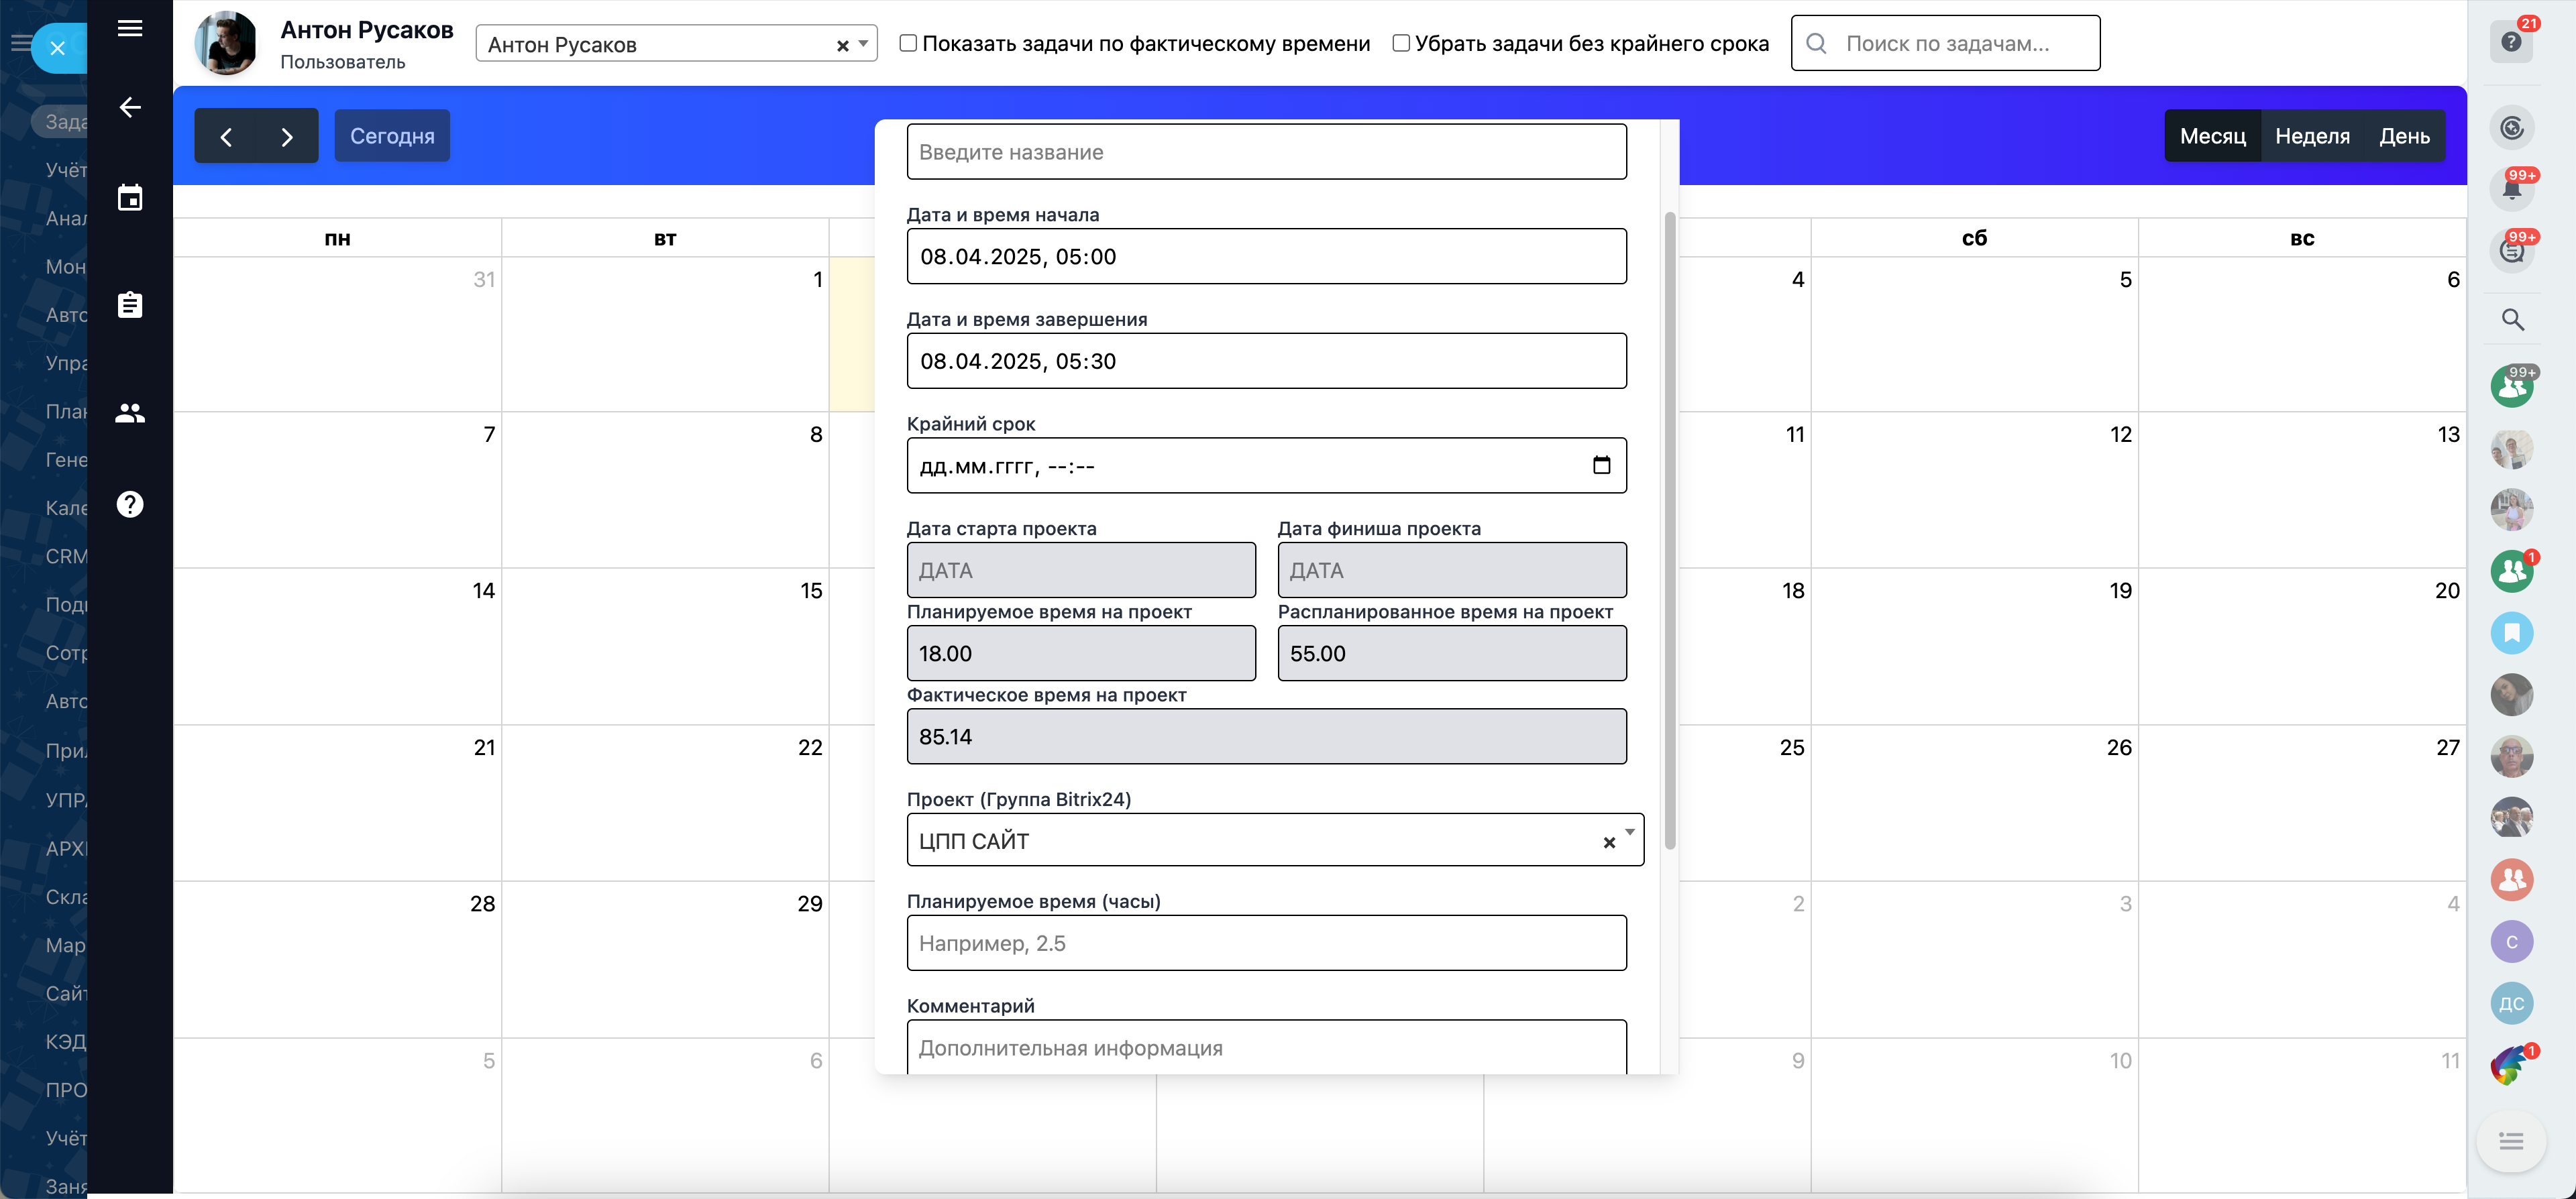Click the Сегодня button
This screenshot has width=2576, height=1199.
pyautogui.click(x=392, y=136)
